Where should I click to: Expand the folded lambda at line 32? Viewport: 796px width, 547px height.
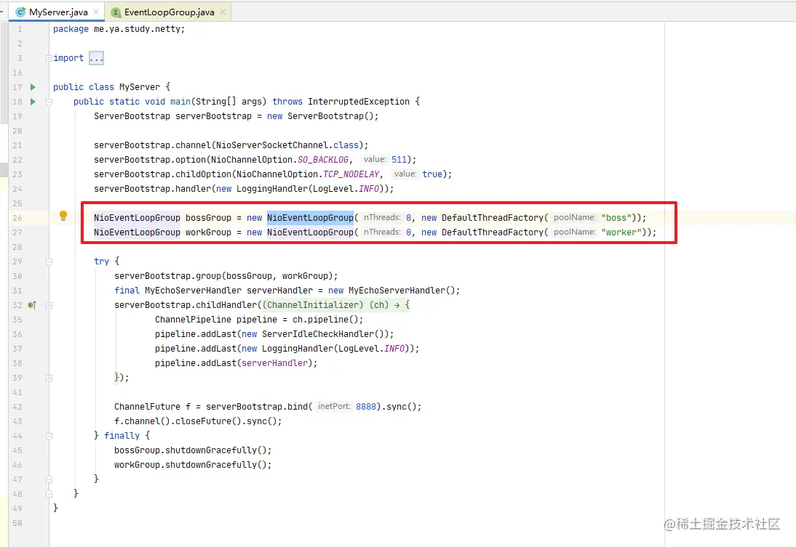[x=49, y=305]
